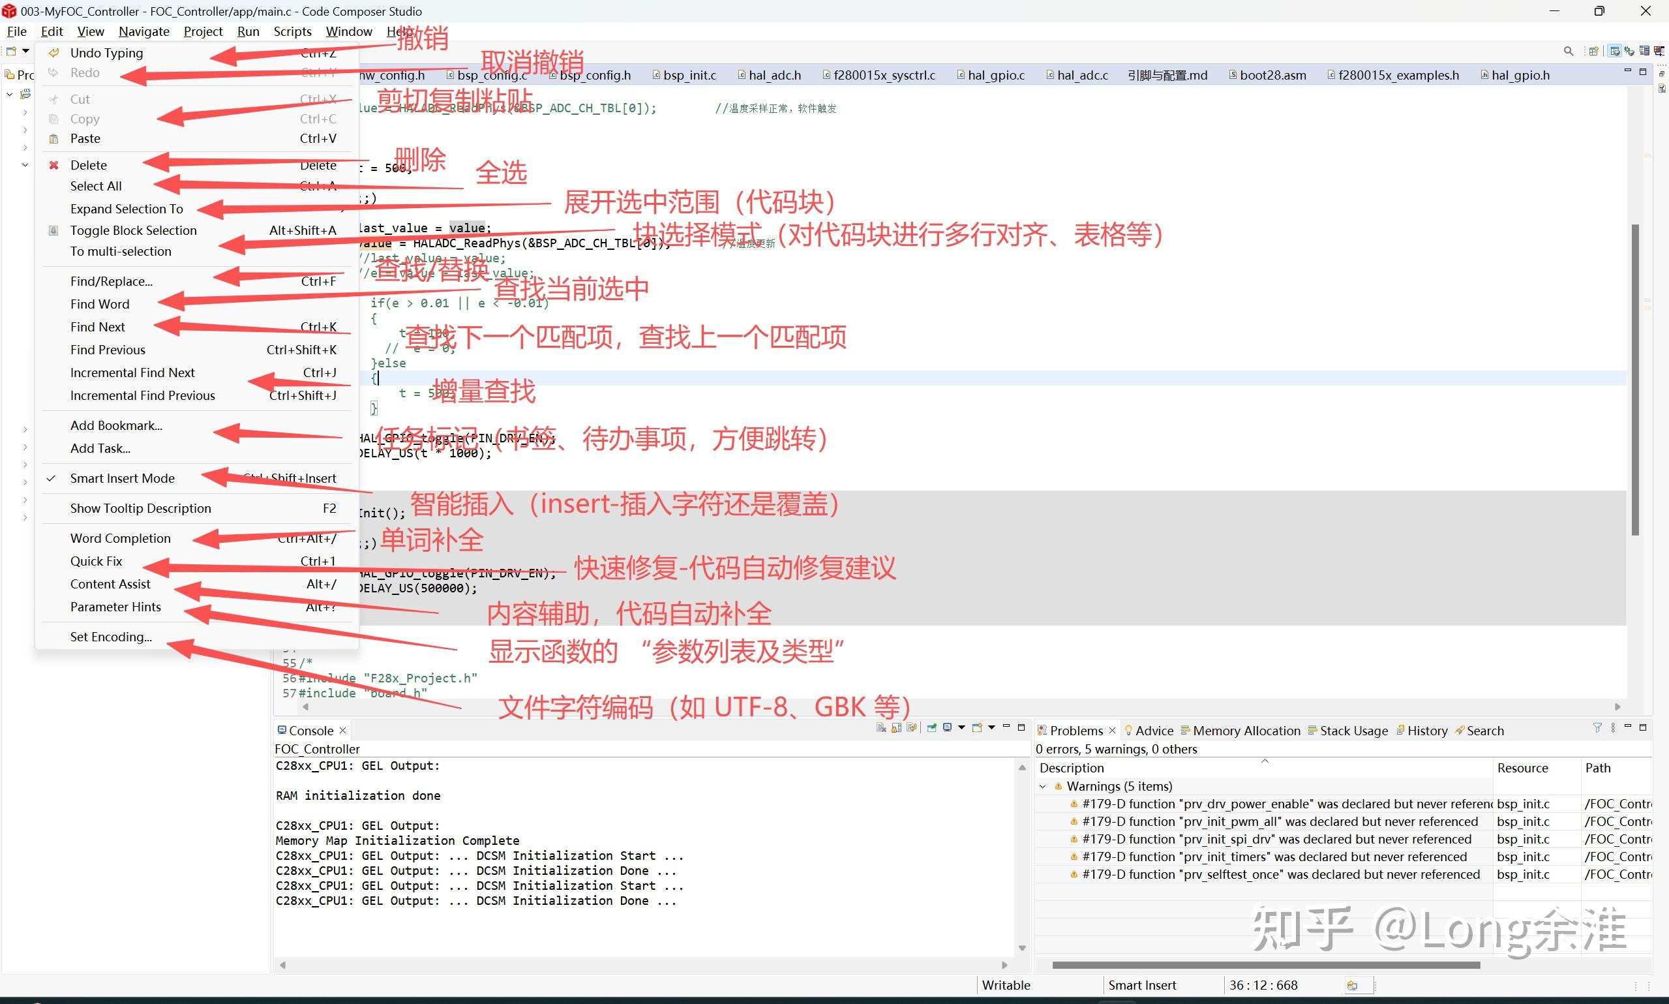This screenshot has width=1669, height=1004.
Task: Pin the Console view
Action: [932, 729]
